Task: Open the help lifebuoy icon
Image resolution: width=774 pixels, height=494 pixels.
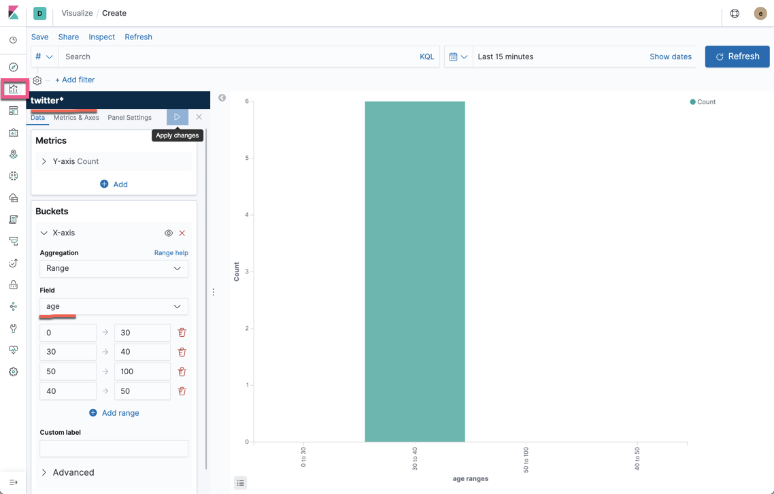Action: (x=735, y=14)
